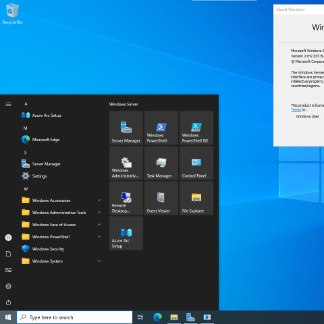Open the Windows PowerShell folder in list
Image resolution: width=324 pixels, height=324 pixels.
pos(61,237)
